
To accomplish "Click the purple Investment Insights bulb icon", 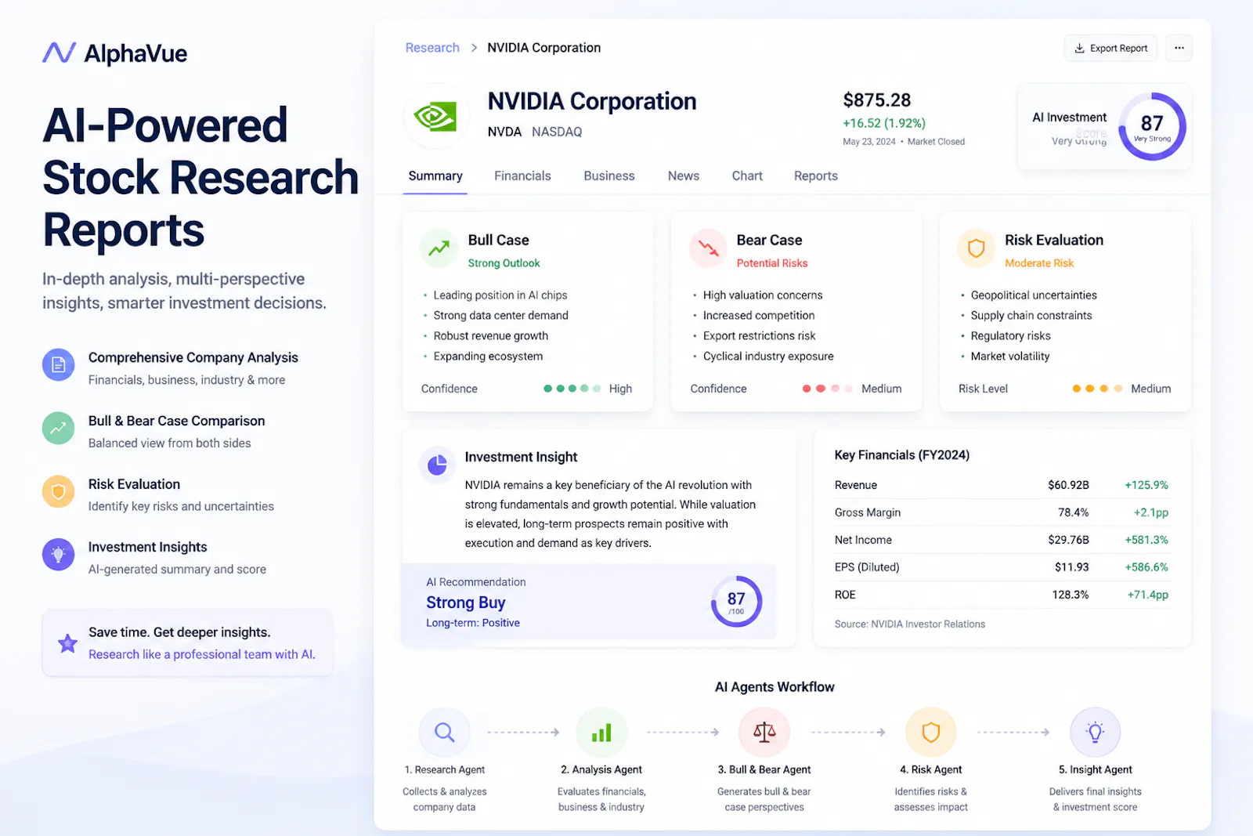I will (x=58, y=554).
